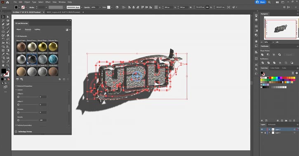Select the Magic Wand tool

point(3,21)
